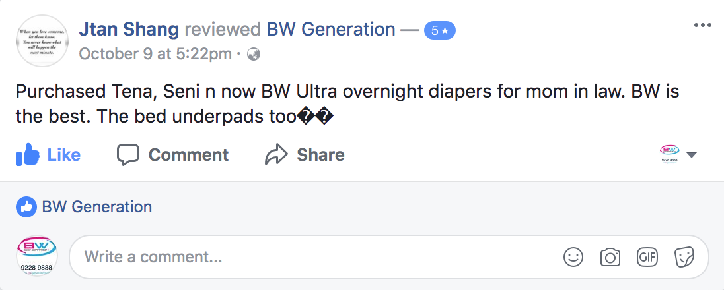Click the 5-star rating badge
Viewport: 724px width, 290px height.
coord(440,30)
